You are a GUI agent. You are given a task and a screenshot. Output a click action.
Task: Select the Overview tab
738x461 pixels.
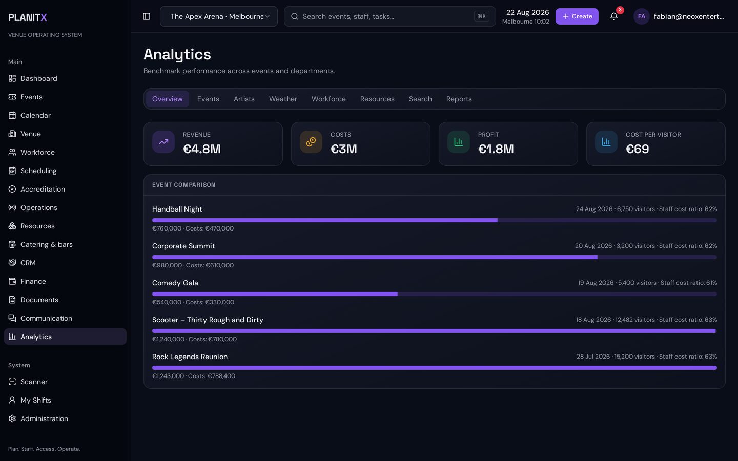(x=168, y=99)
